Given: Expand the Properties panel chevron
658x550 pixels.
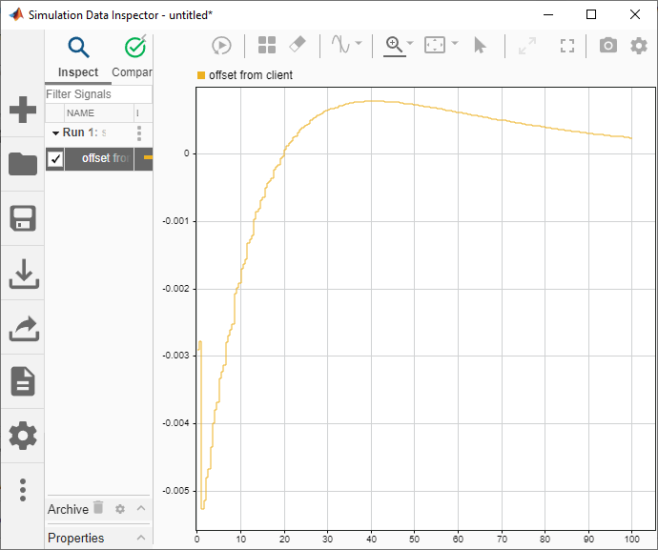Looking at the screenshot, I should point(141,538).
